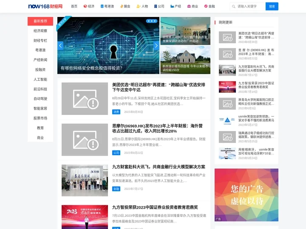Screen dimensions: 306x229
Task: Open sidebar item usmile笑容加逆势领跑
Action: click(x=256, y=118)
